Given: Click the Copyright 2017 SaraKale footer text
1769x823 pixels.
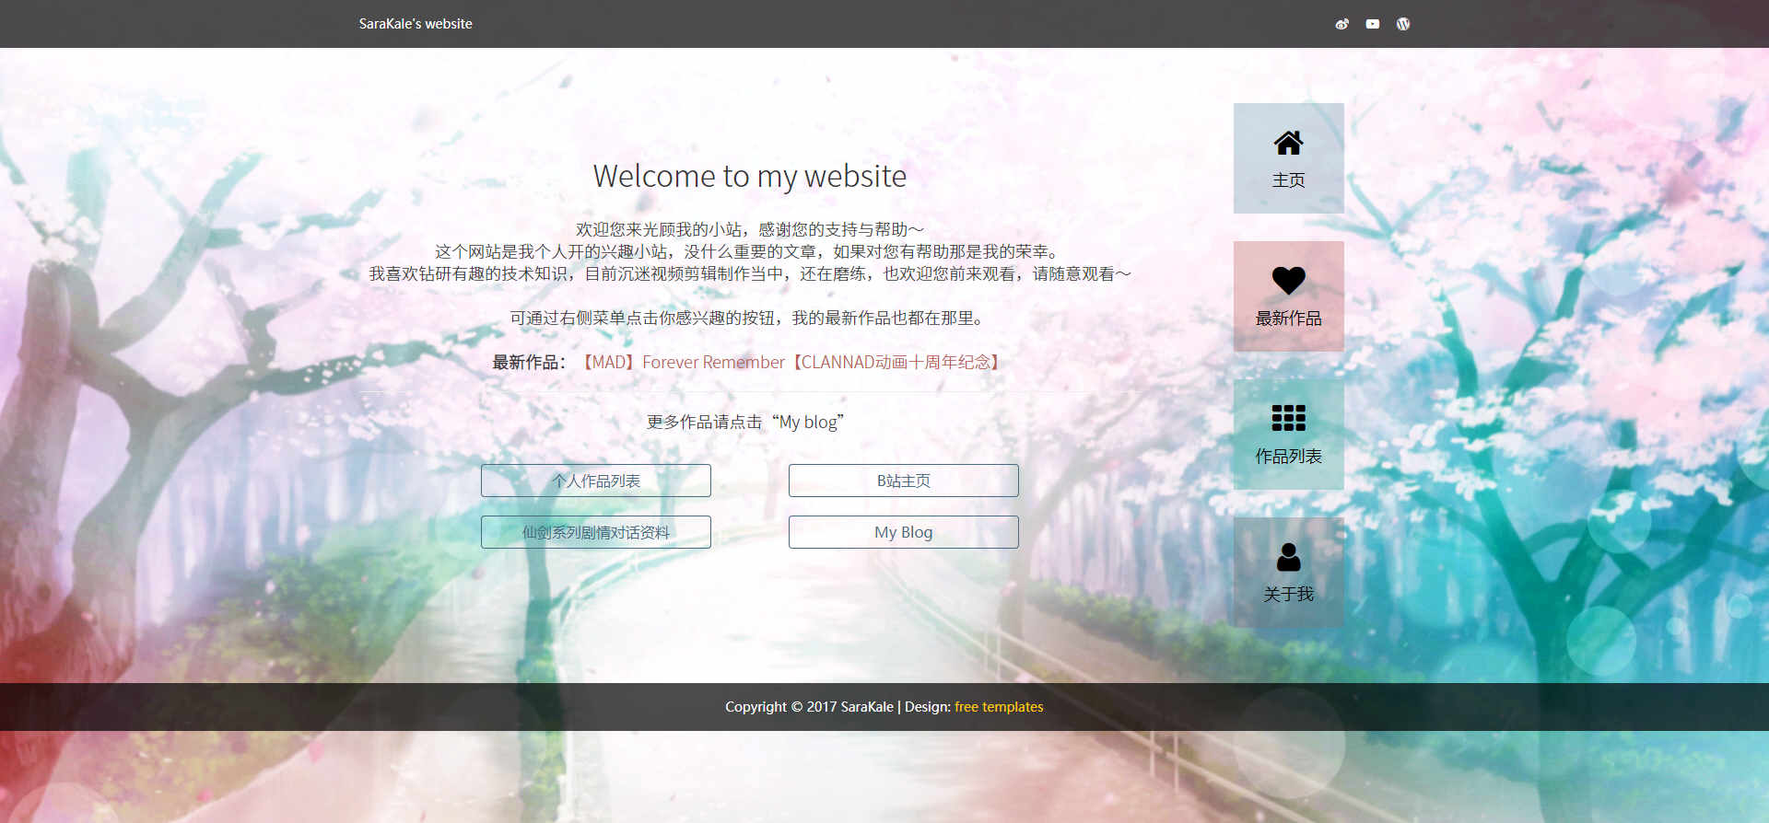Looking at the screenshot, I should pyautogui.click(x=809, y=707).
